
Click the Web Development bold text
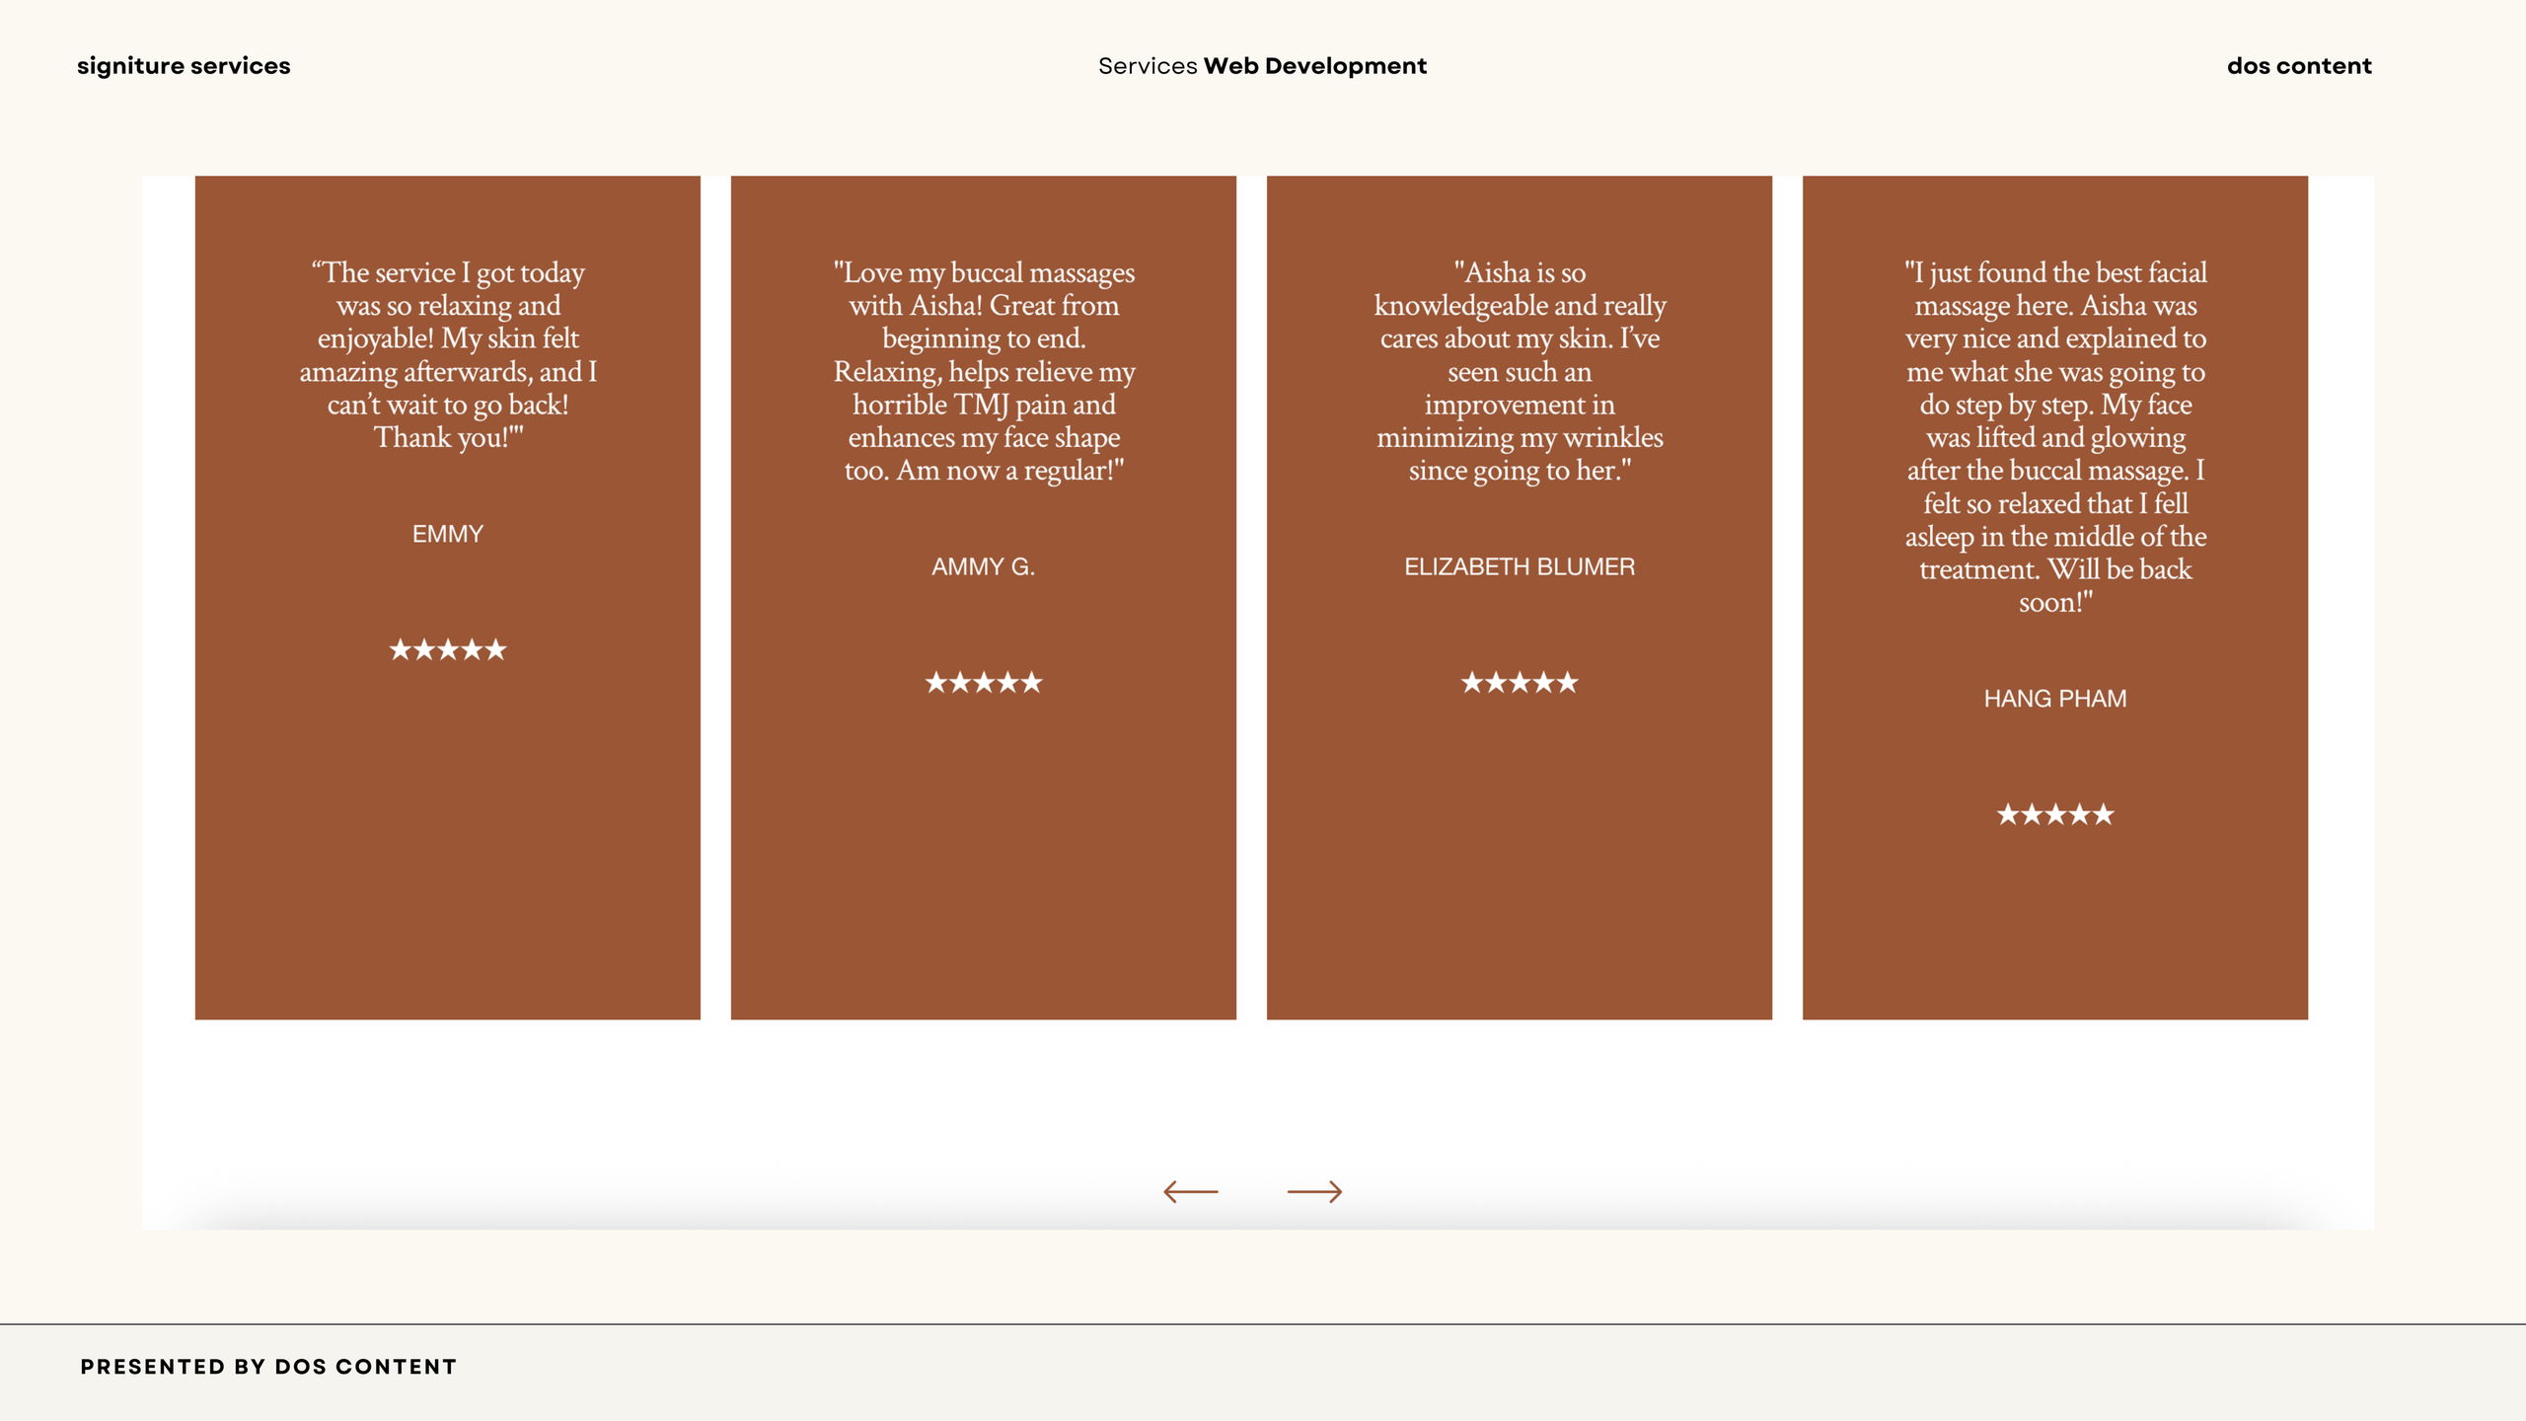1314,66
